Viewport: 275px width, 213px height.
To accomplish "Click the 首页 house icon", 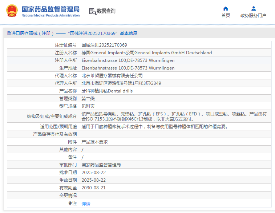I will pos(226,8).
